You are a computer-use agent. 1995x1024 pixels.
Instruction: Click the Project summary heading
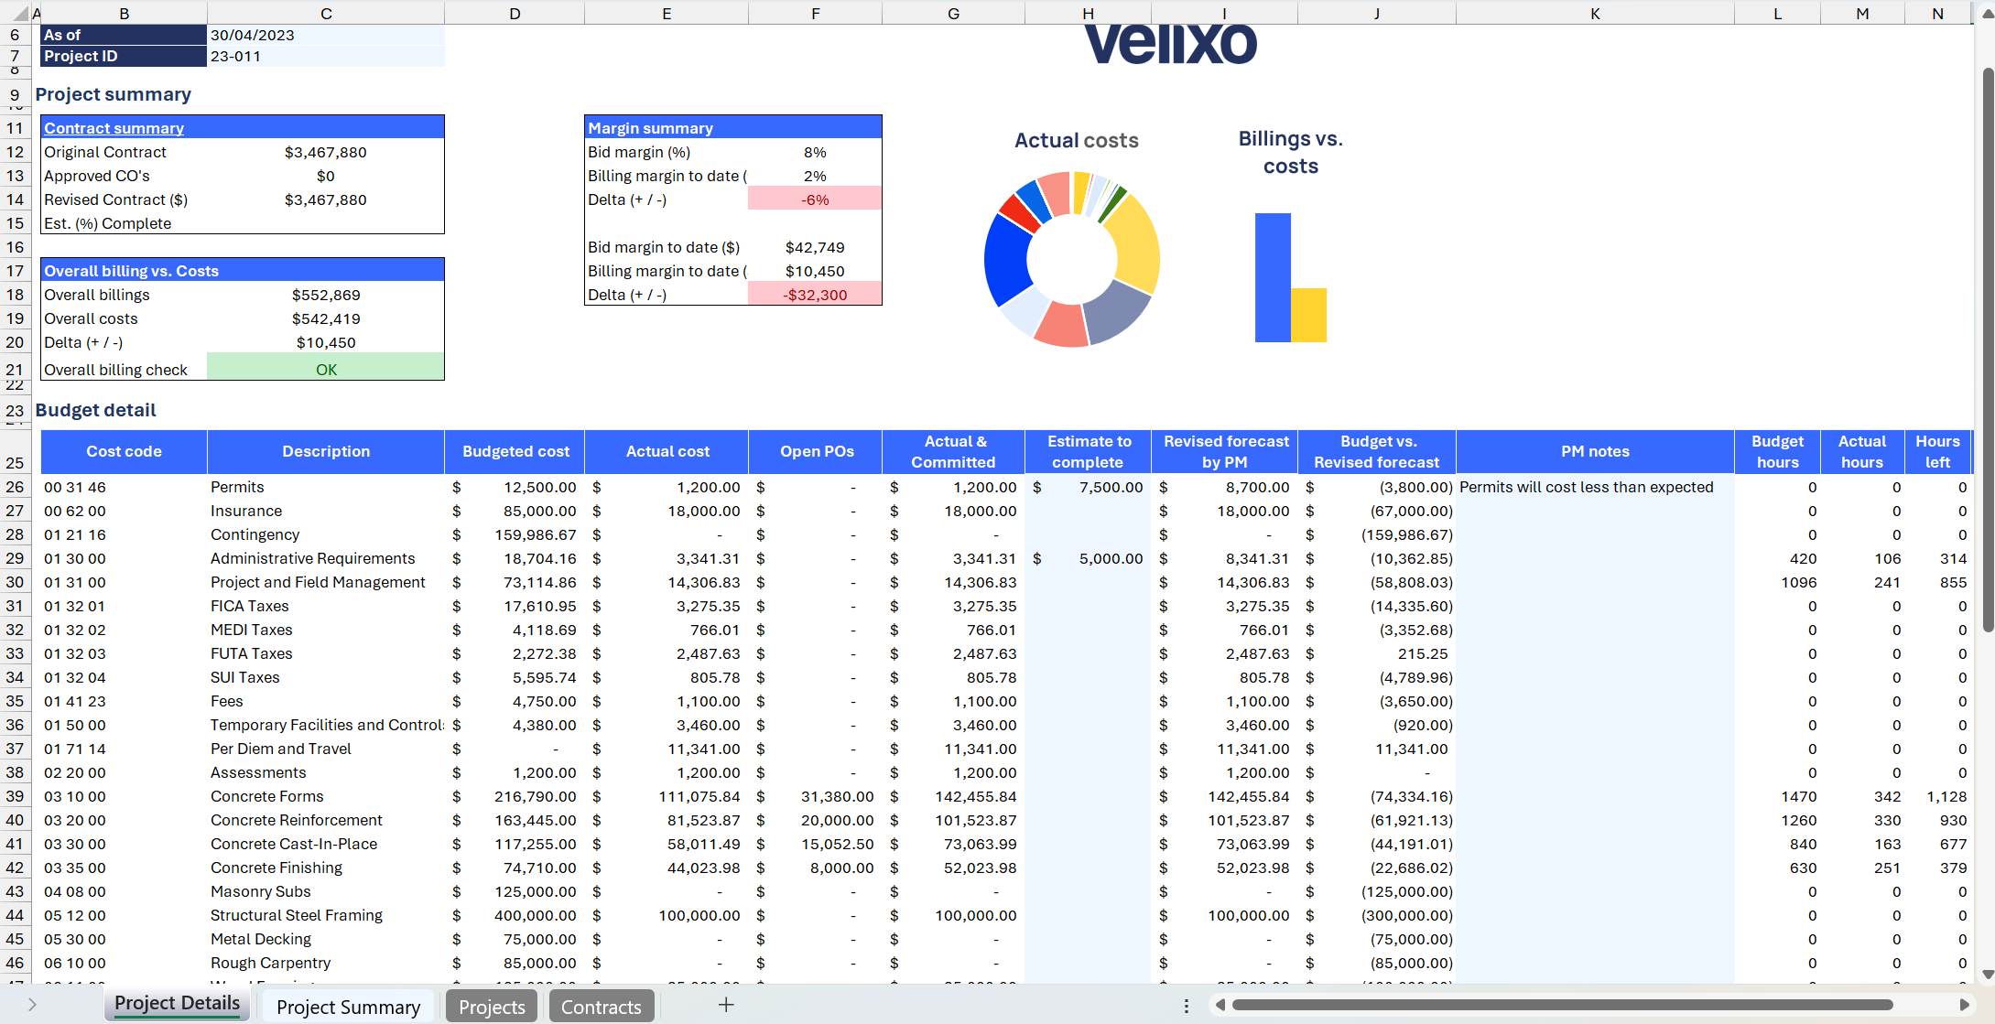click(x=114, y=94)
